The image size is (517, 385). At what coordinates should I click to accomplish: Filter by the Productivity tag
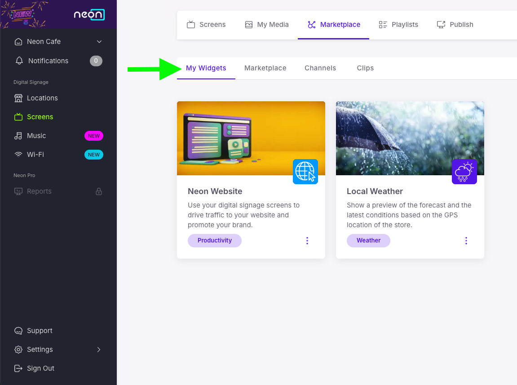tap(215, 241)
